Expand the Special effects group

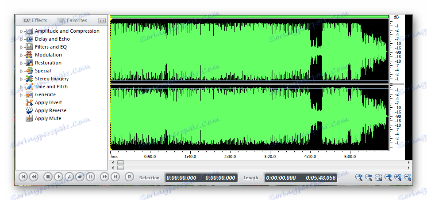tap(22, 71)
